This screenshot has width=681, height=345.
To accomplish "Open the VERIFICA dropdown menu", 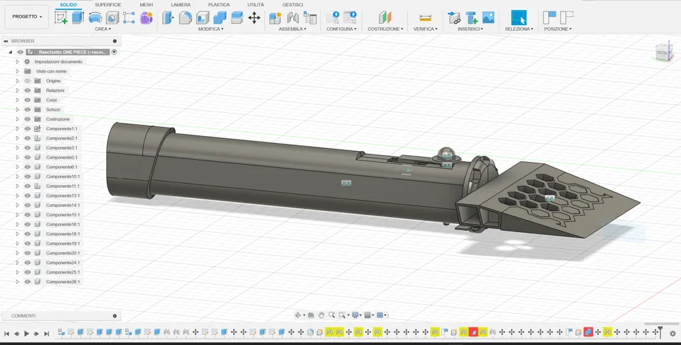I will (x=425, y=29).
